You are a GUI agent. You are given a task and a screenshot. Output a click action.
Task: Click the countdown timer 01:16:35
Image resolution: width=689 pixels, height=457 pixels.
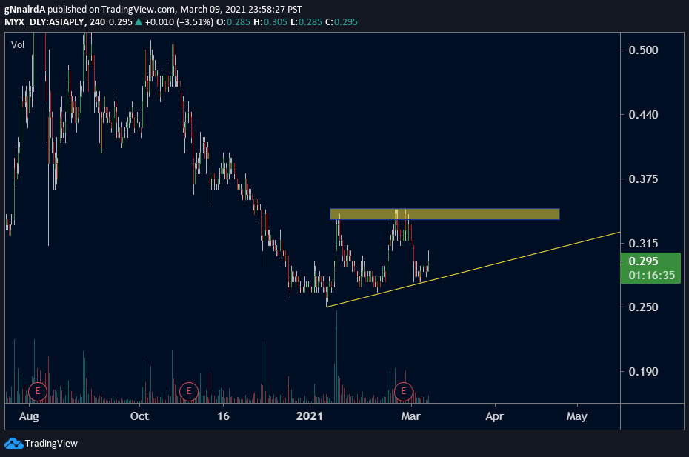(x=651, y=276)
